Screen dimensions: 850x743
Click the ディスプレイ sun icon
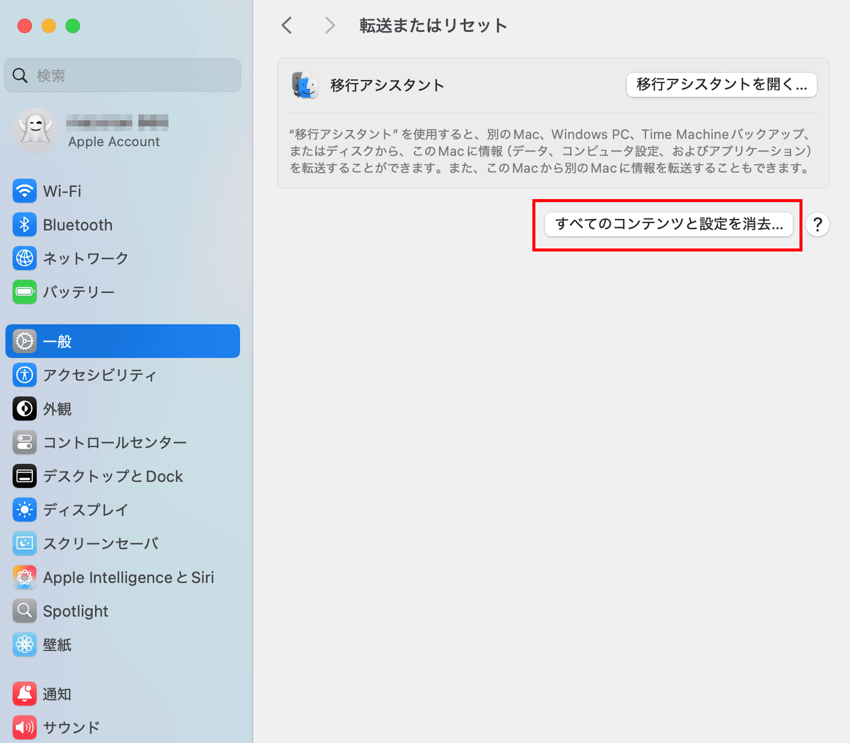(25, 510)
